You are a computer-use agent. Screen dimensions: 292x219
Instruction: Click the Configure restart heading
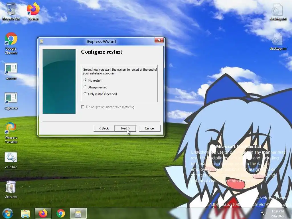click(x=102, y=52)
